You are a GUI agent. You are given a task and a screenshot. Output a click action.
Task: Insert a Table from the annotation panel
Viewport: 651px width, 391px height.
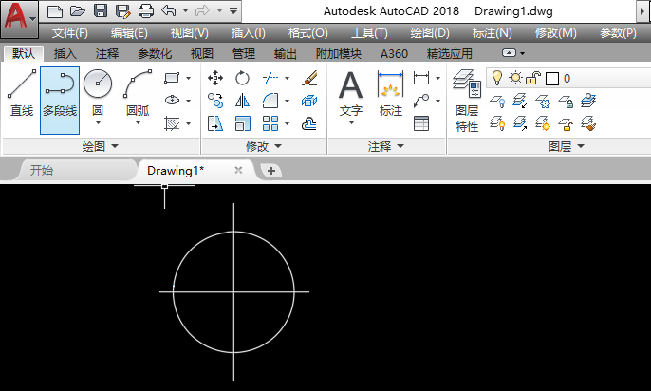[421, 123]
